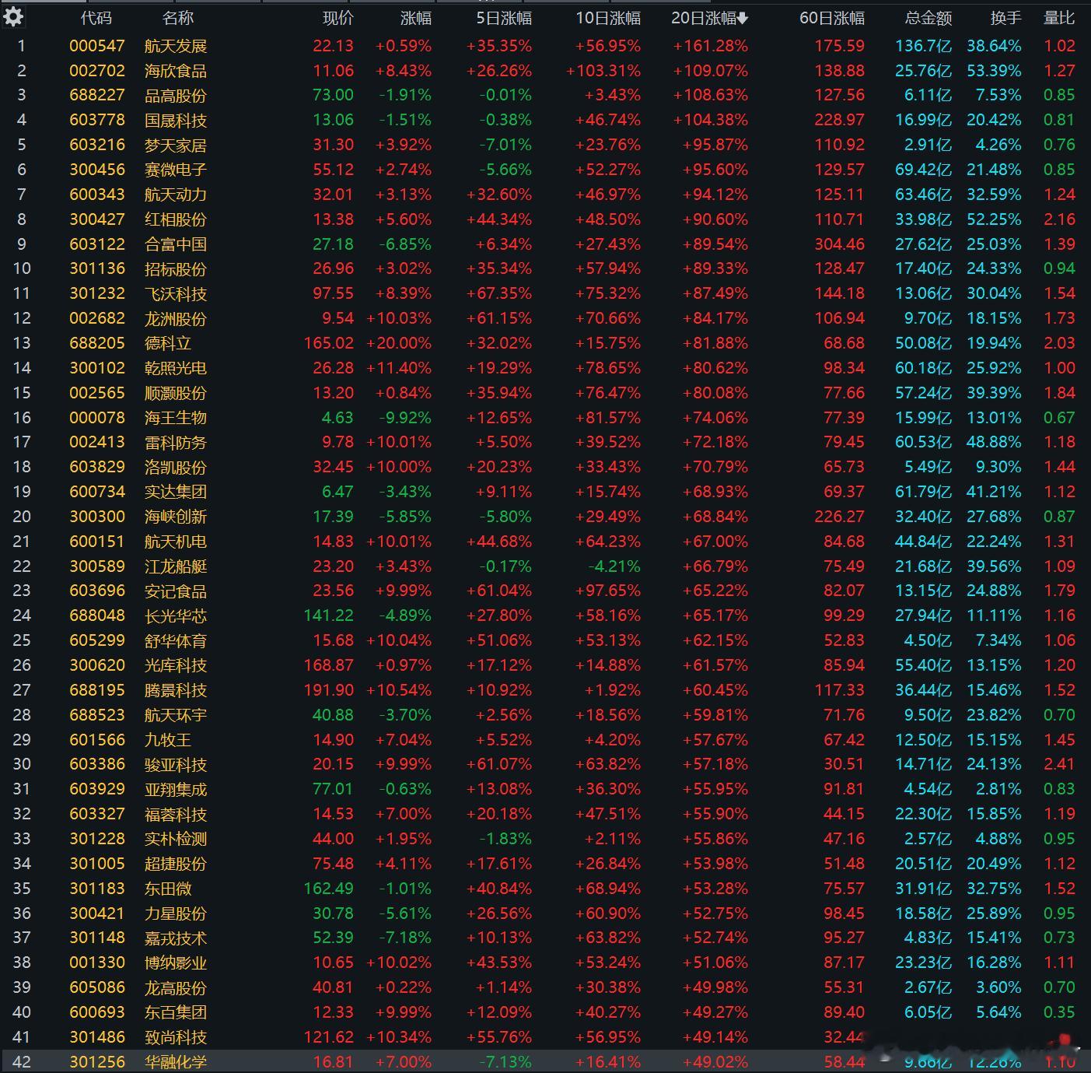Open the column settings gear icon
Screen dimensions: 1091x1073
[14, 16]
